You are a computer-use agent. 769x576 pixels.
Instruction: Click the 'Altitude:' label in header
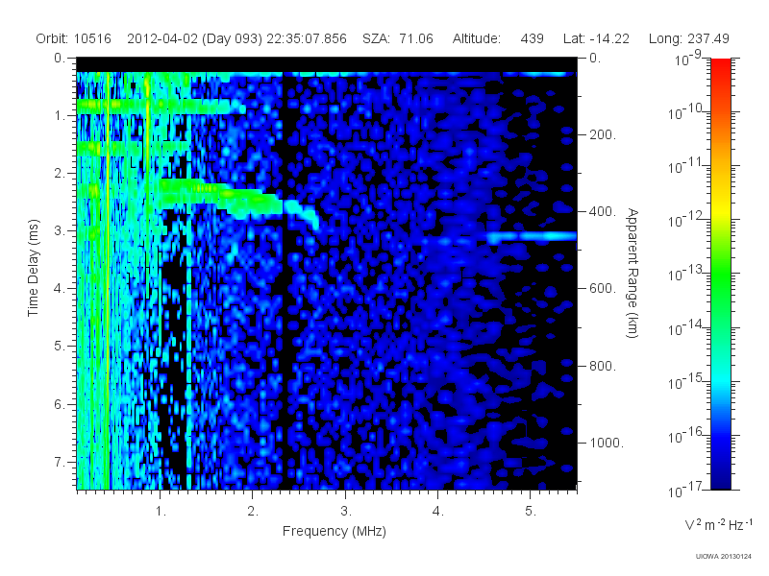476,38
